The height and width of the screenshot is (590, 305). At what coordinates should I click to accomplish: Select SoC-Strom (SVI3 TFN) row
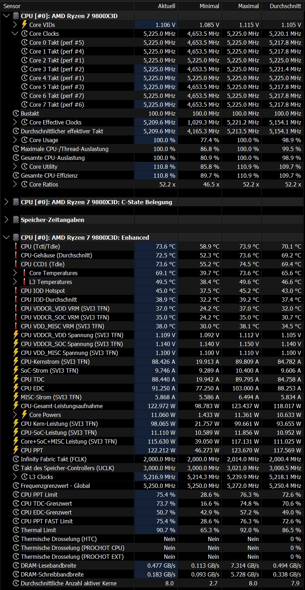[x=152, y=371]
